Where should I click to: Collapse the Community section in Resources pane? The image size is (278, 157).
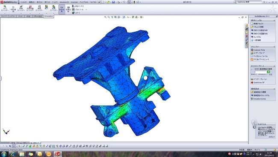[x=274, y=47]
